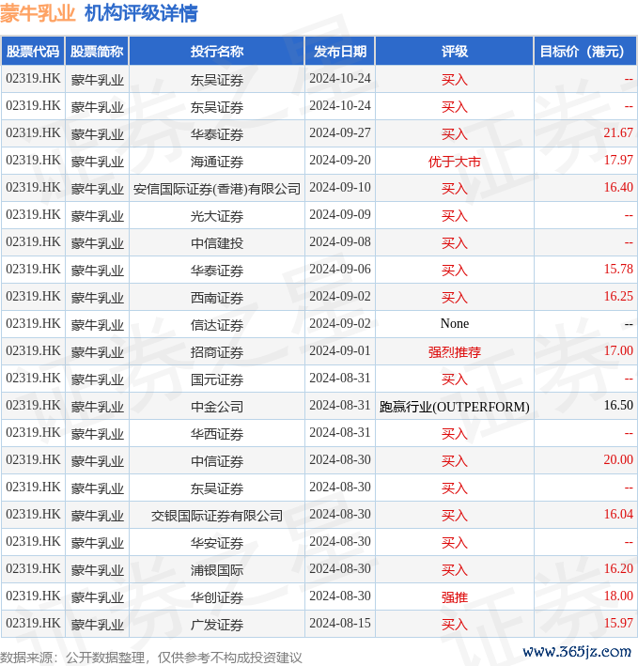The height and width of the screenshot is (666, 638).
Task: Click date 2024-09-09
Action: point(340,214)
